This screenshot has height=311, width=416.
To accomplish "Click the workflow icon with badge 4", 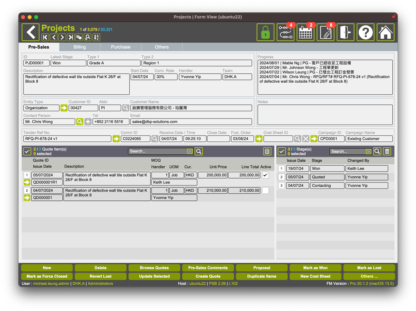I will 286,32.
